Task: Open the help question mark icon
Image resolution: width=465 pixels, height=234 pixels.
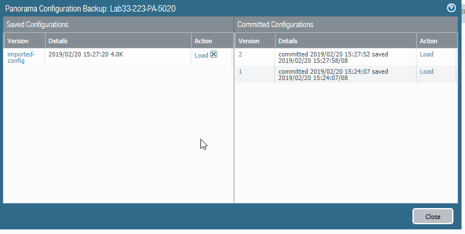Action: tap(451, 8)
